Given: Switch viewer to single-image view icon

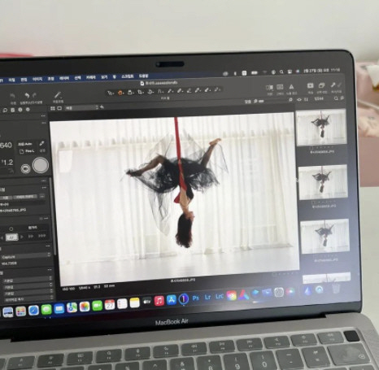Looking at the screenshot, I should [59, 108].
